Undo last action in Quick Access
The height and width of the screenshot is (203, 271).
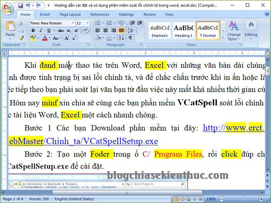(28, 5)
